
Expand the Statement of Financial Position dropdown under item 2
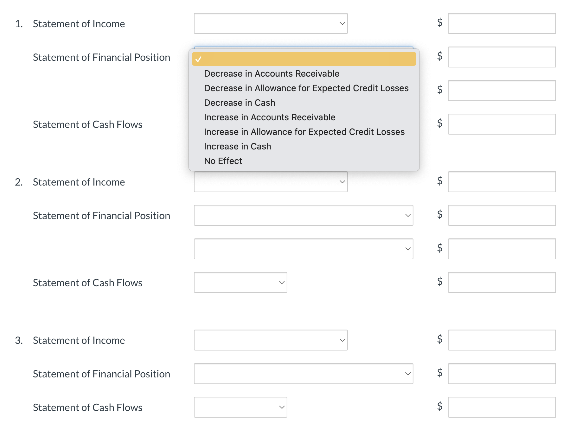(x=304, y=215)
